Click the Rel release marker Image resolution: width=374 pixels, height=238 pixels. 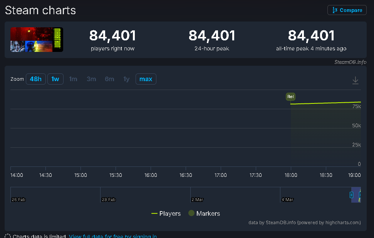[x=290, y=97]
